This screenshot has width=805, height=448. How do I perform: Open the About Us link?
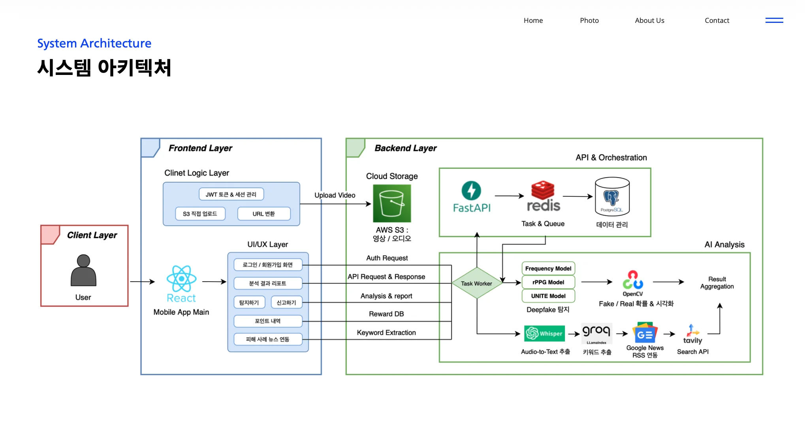649,21
